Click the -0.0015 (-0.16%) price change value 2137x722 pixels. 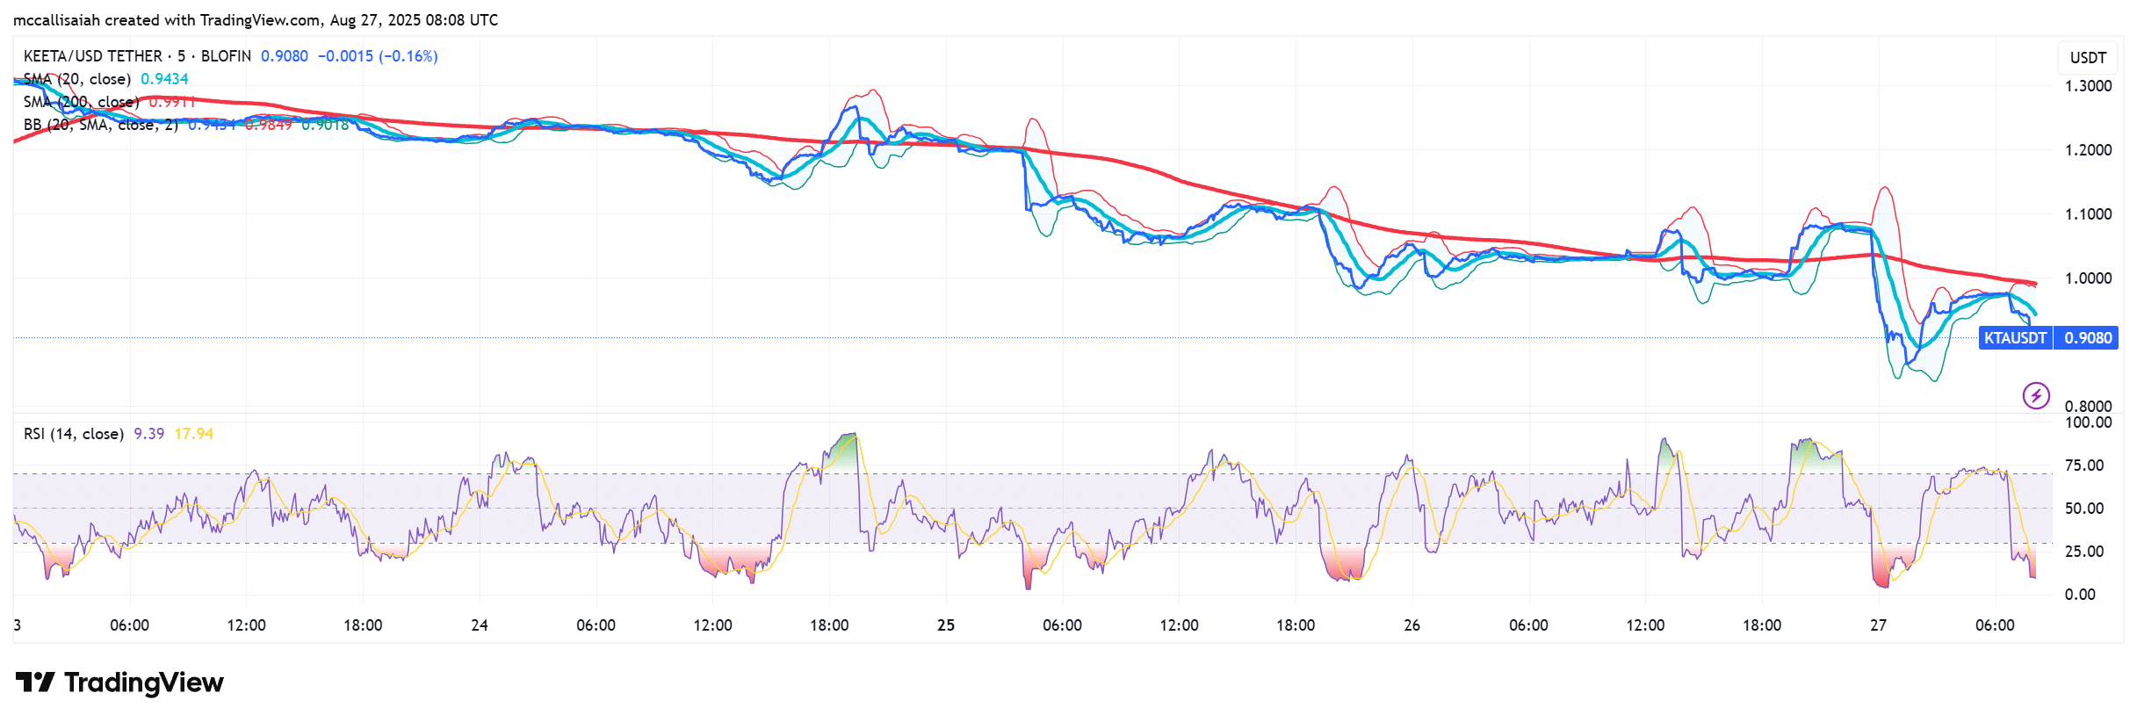(x=377, y=56)
